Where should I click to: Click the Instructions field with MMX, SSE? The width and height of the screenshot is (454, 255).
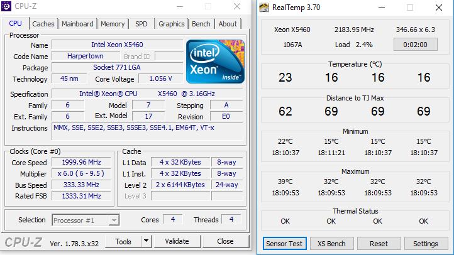pyautogui.click(x=147, y=132)
